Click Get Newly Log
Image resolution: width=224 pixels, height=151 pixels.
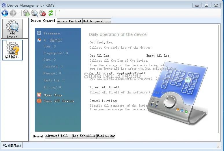pos(101,42)
